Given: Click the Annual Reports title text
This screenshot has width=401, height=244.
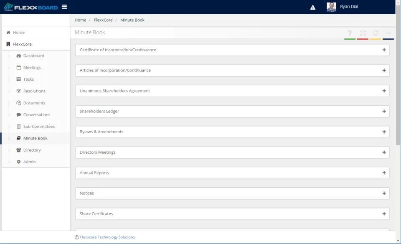Looking at the screenshot, I should [94, 173].
